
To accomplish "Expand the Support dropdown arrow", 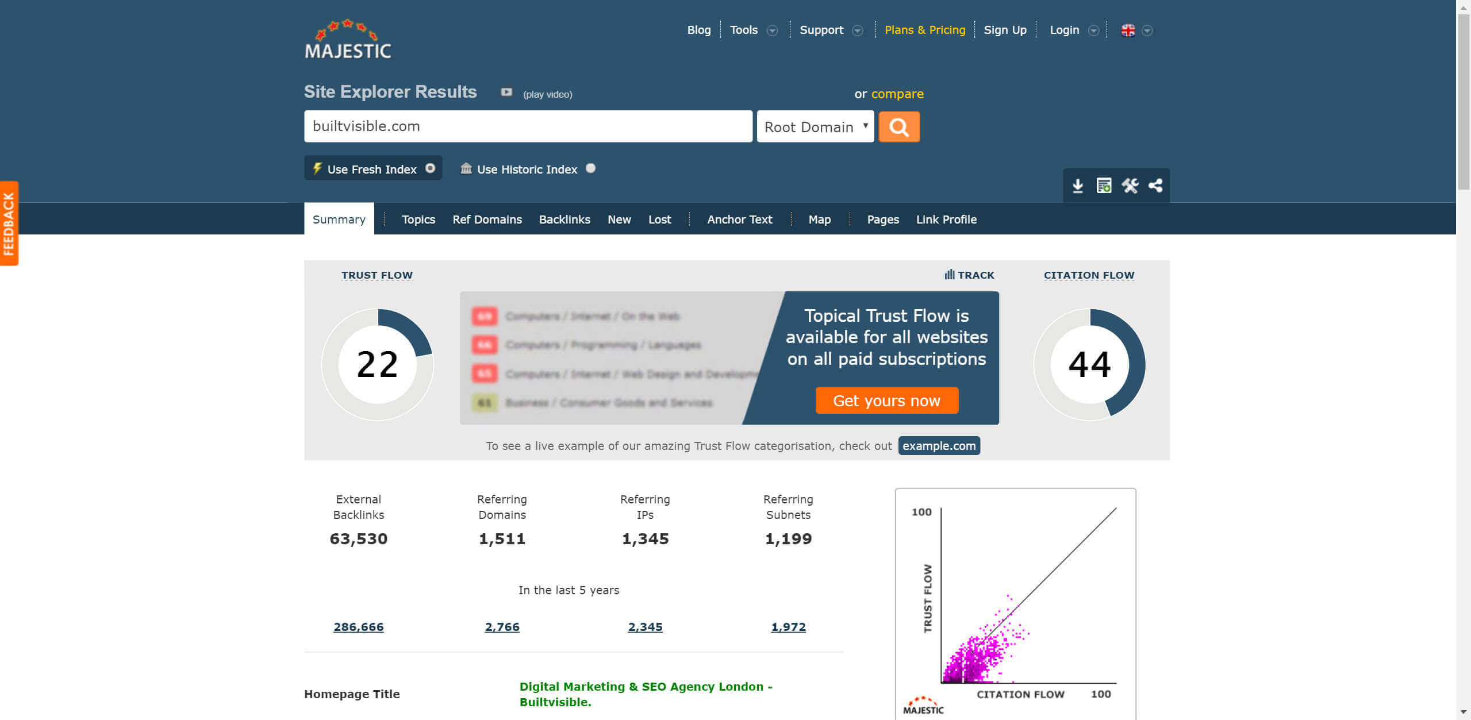I will point(858,30).
